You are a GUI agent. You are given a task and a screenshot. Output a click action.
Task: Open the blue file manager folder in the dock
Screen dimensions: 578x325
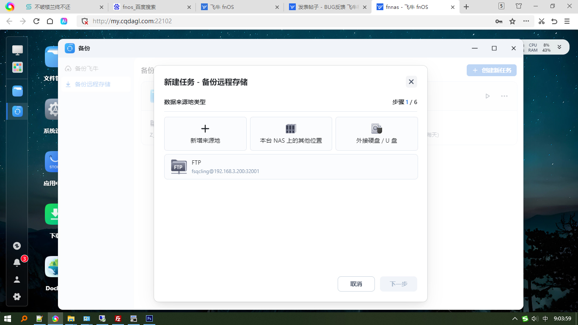point(17,91)
